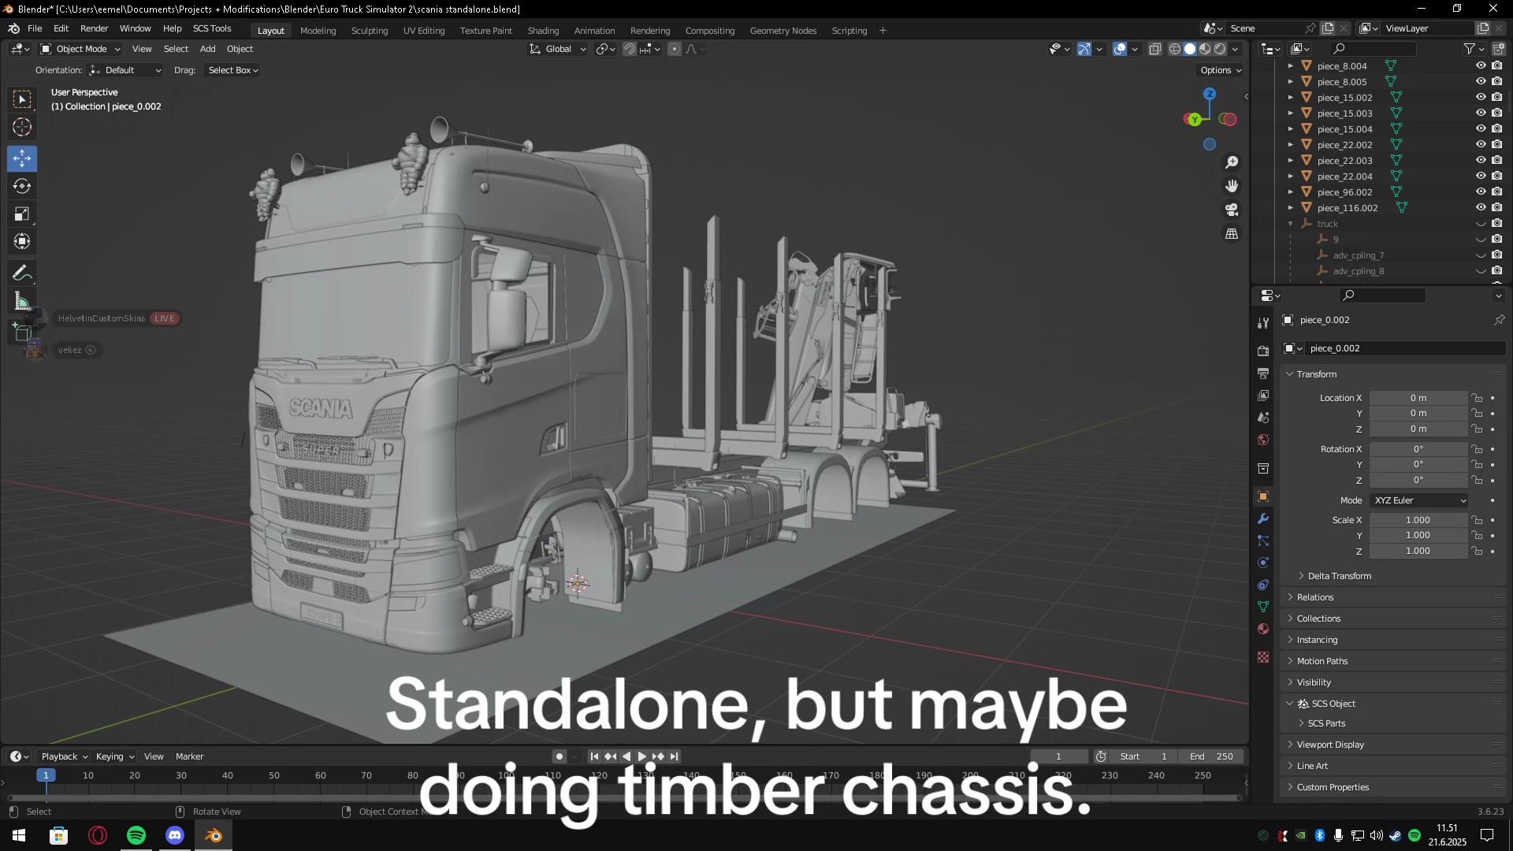Image resolution: width=1513 pixels, height=851 pixels.
Task: Activate the Scale tool
Action: click(x=22, y=214)
